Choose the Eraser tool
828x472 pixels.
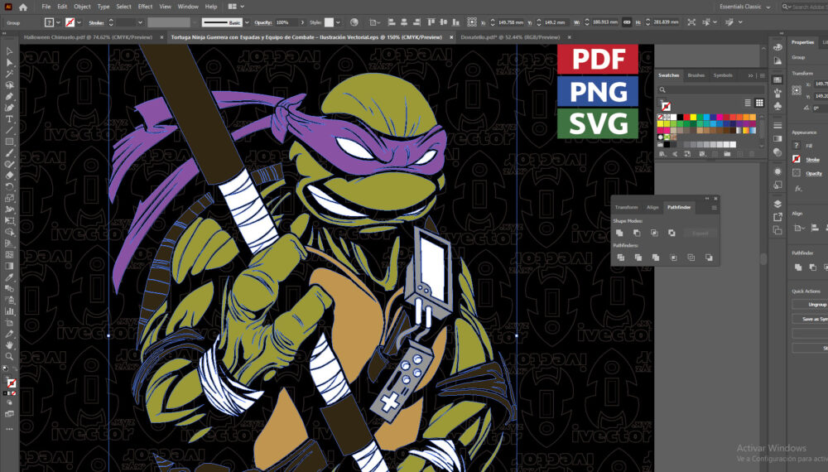coord(9,176)
